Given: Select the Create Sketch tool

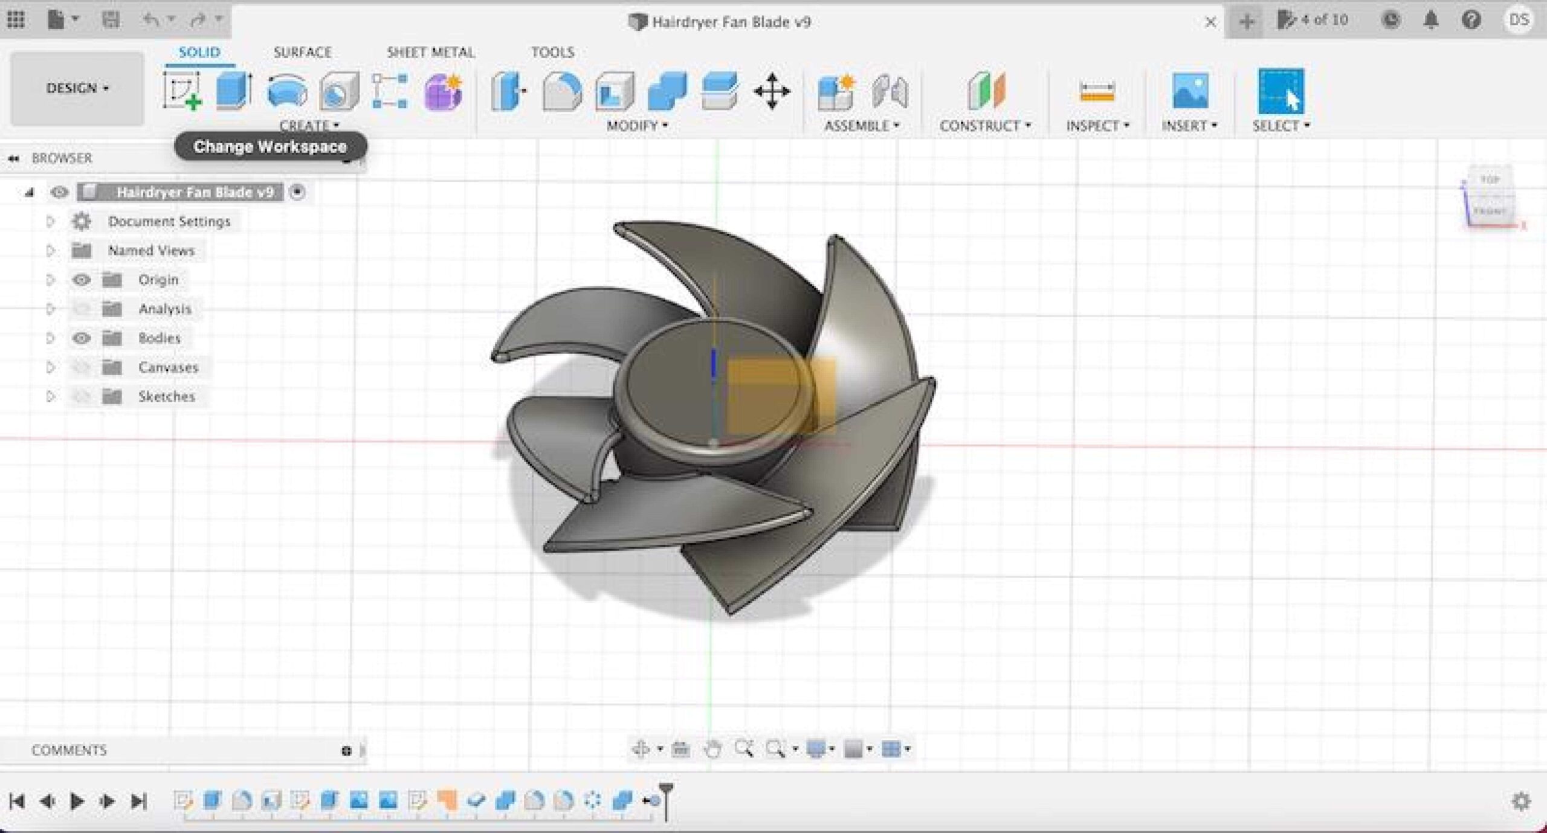Looking at the screenshot, I should coord(182,91).
